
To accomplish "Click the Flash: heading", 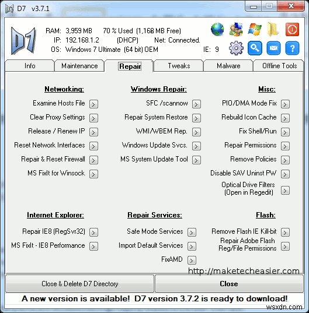I will (x=266, y=215).
